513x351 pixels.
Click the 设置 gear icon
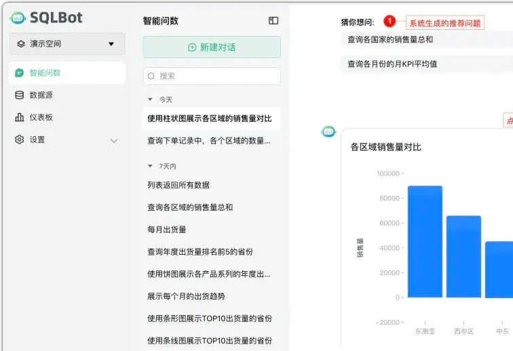click(x=19, y=140)
